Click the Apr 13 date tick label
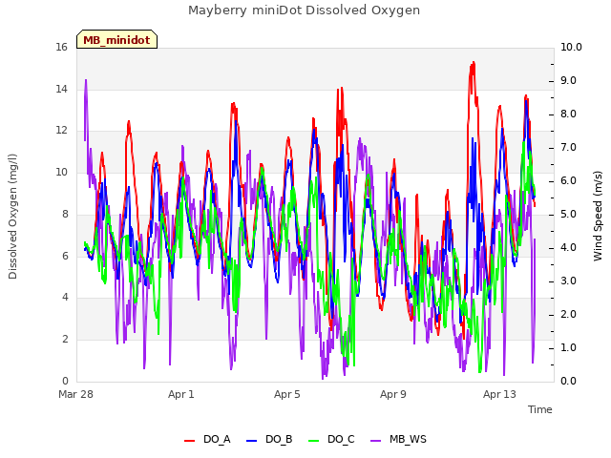This screenshot has width=611, height=458. (499, 394)
